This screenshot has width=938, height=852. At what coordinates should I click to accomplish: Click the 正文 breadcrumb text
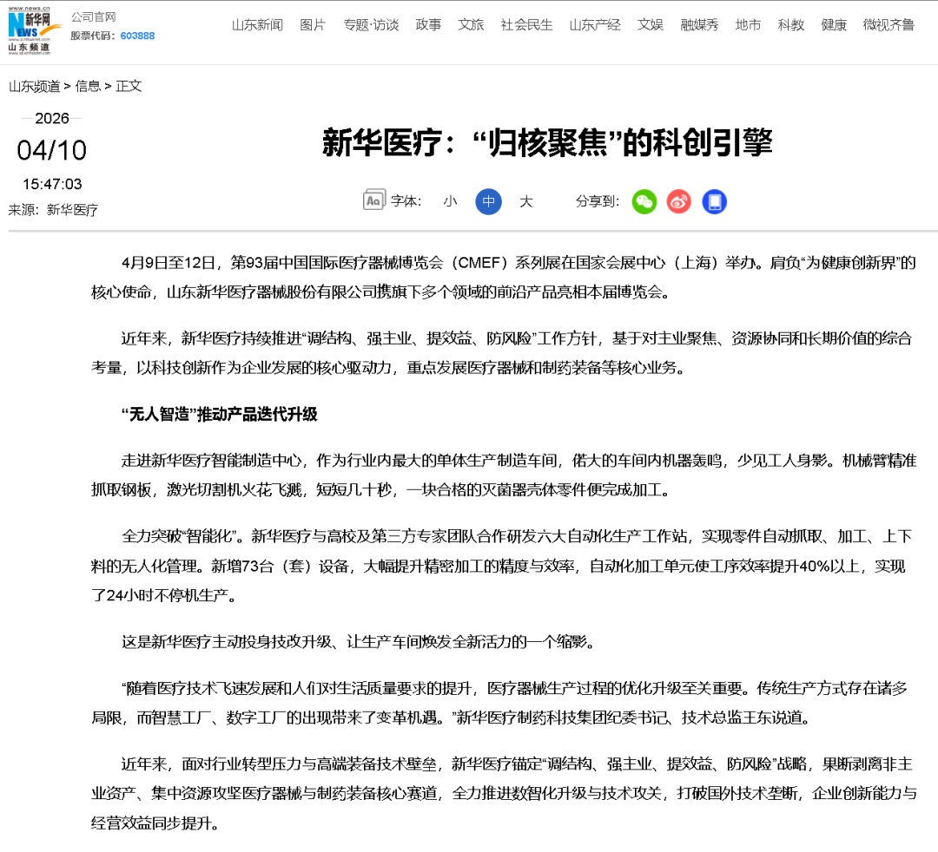[129, 86]
